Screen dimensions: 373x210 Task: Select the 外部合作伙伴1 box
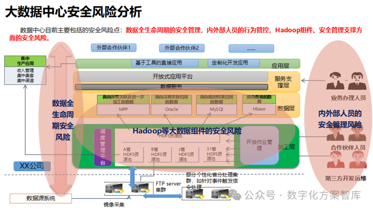pos(114,48)
